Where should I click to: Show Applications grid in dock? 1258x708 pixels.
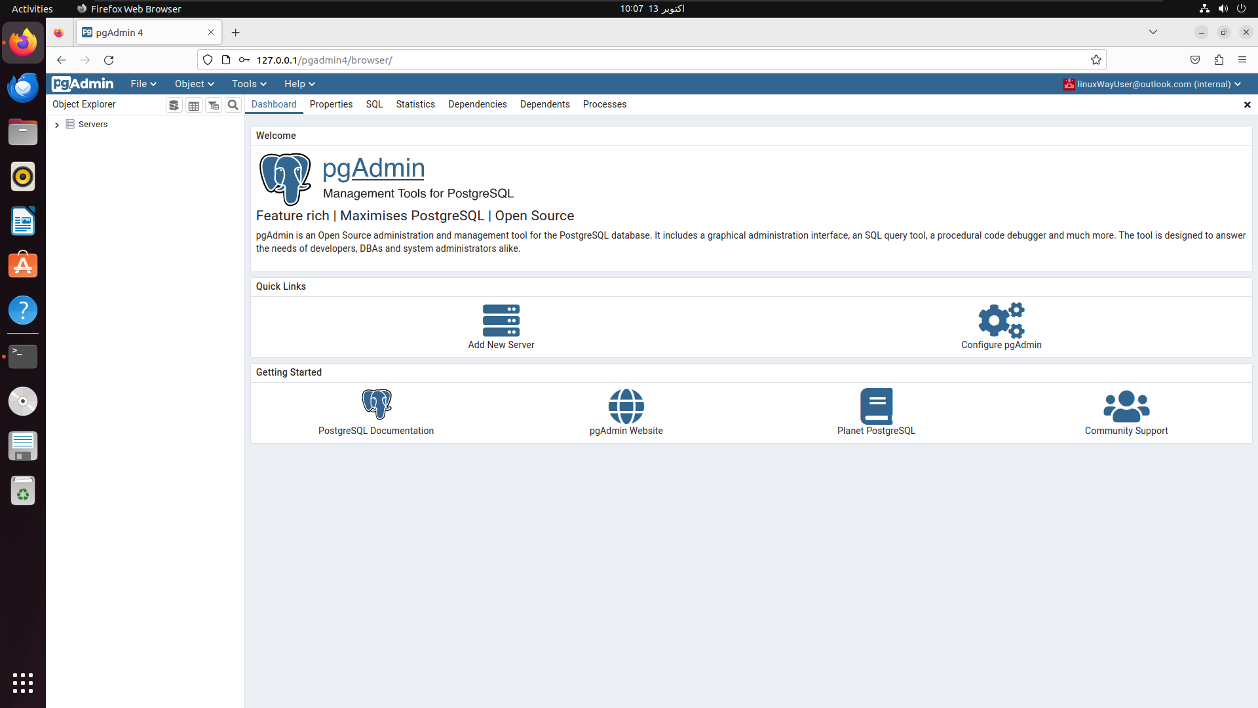[23, 682]
